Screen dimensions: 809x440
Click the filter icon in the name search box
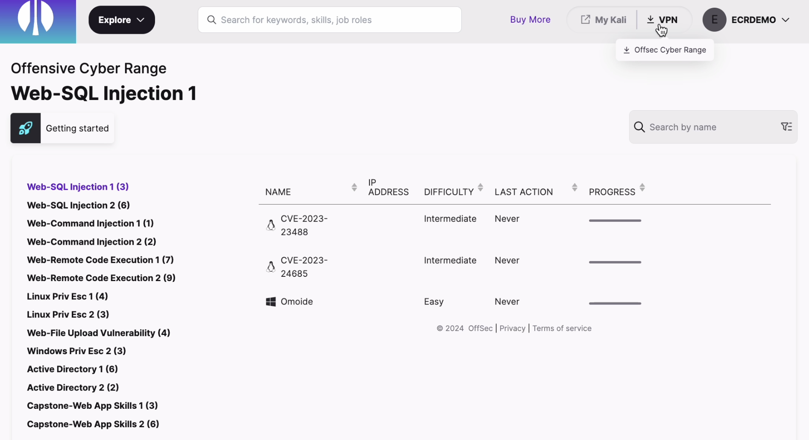[x=786, y=127]
